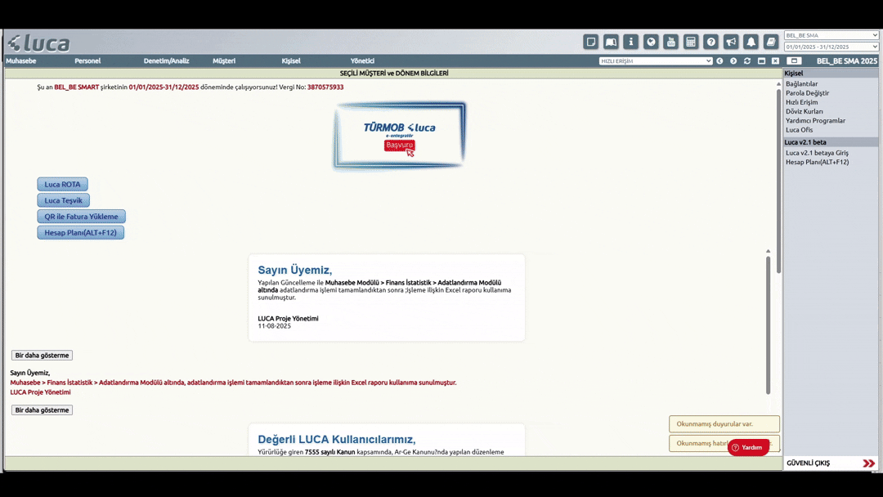Click the main page vertical scrollbar

pos(778,180)
